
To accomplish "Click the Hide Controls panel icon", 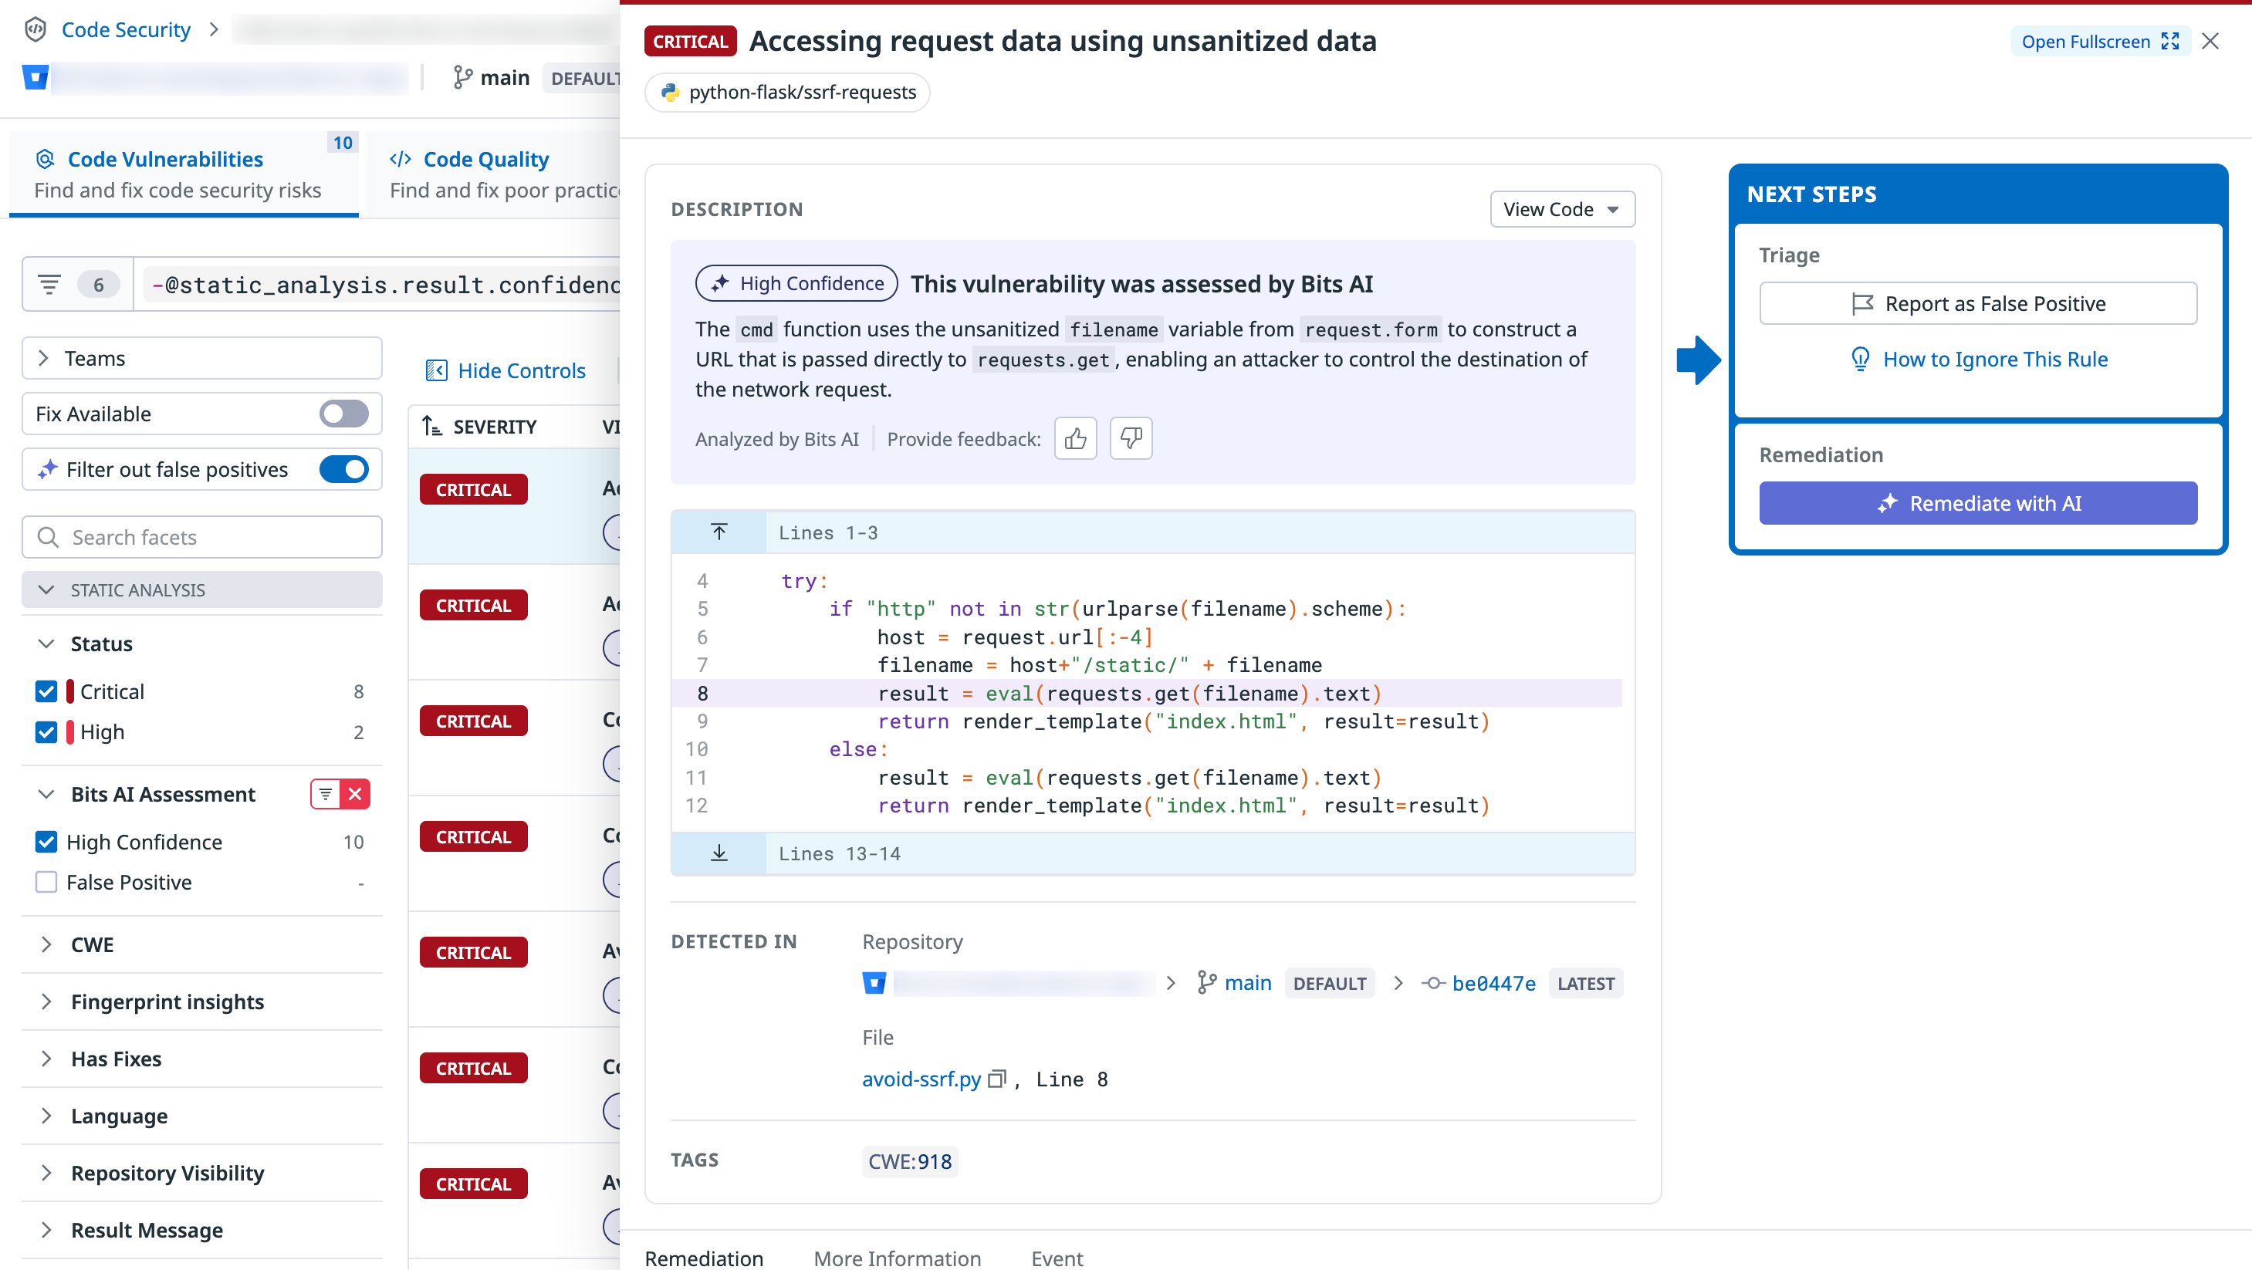I will (x=436, y=370).
